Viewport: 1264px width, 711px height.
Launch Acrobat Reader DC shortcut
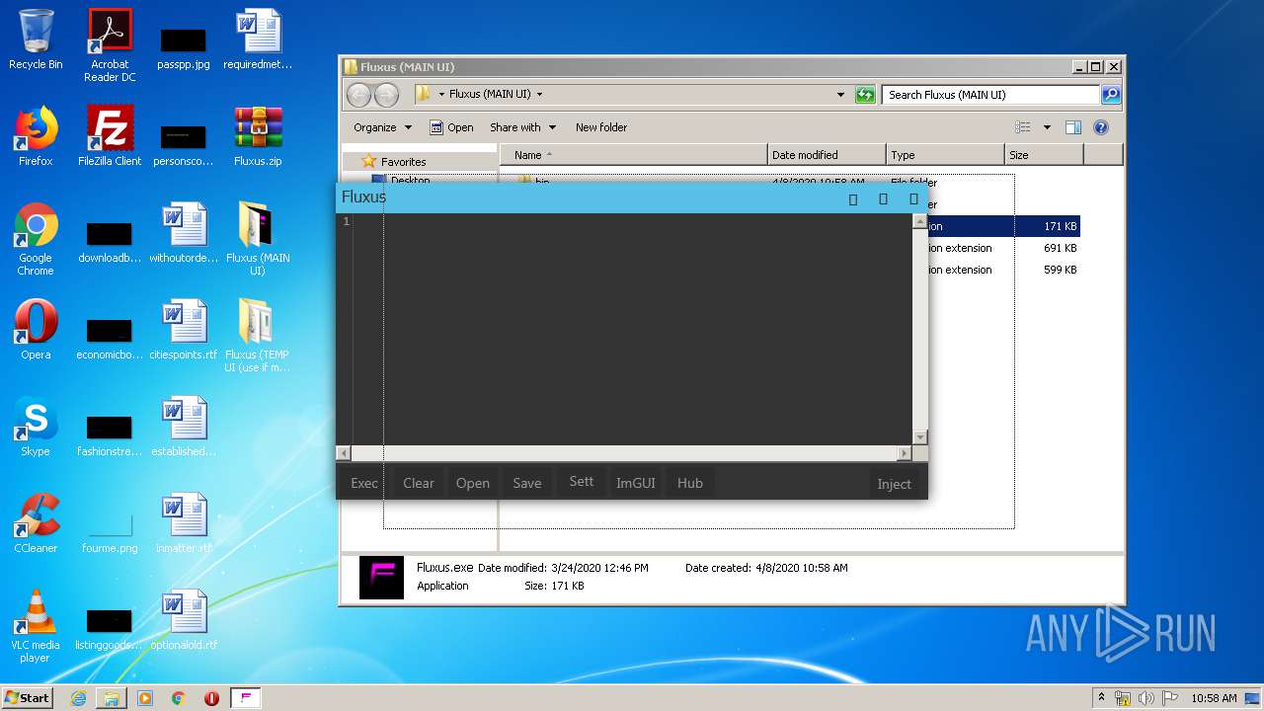click(x=110, y=45)
